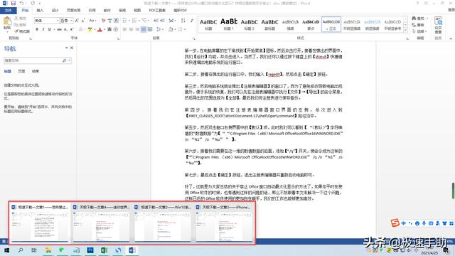Open the Select dropdown in editing group
Viewport: 455px width, 256px height.
click(x=419, y=31)
